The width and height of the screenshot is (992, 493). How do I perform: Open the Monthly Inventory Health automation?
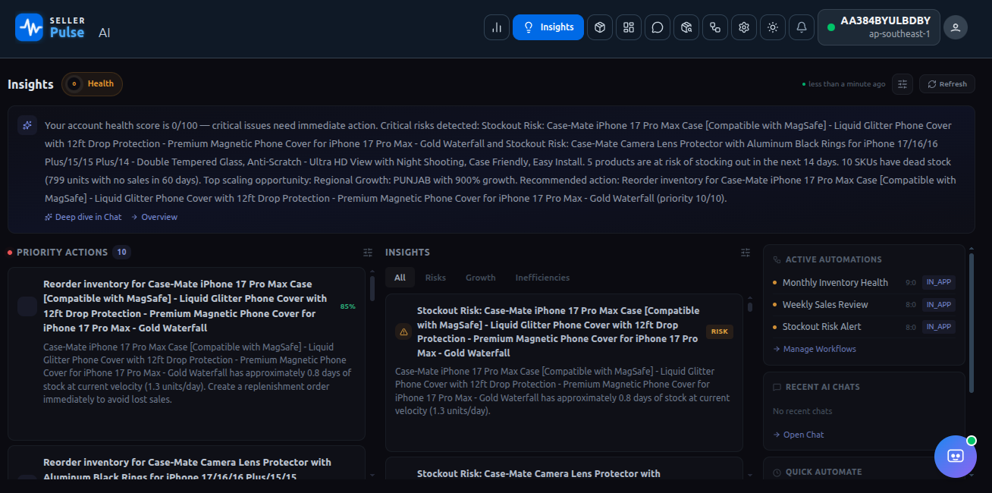click(835, 282)
